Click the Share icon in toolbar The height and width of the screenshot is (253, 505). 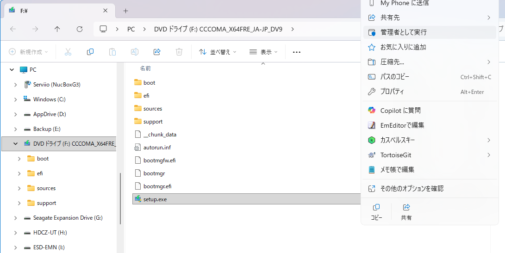tap(157, 52)
